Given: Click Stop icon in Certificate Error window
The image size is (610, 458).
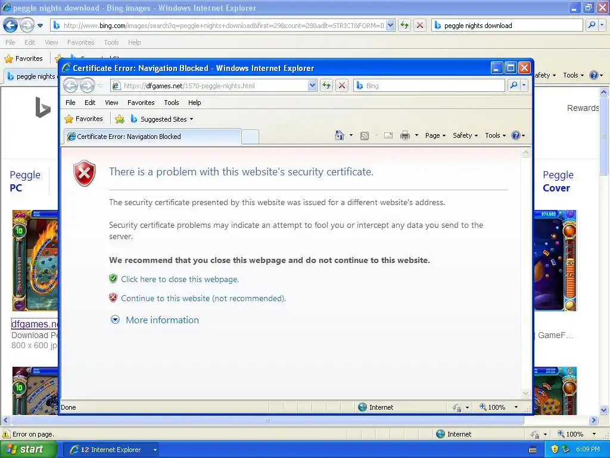Looking at the screenshot, I should coord(342,85).
